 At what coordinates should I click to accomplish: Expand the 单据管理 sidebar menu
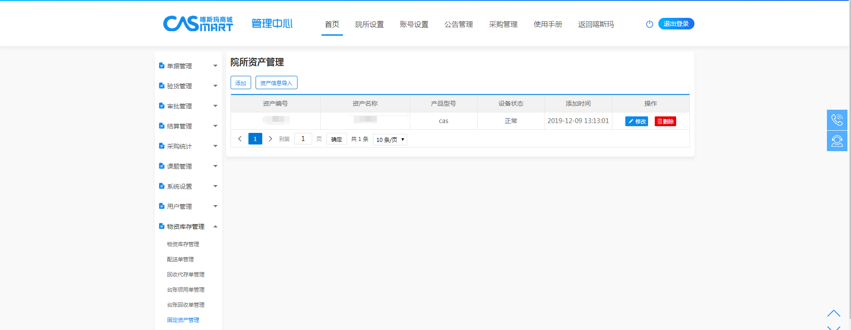coord(188,66)
